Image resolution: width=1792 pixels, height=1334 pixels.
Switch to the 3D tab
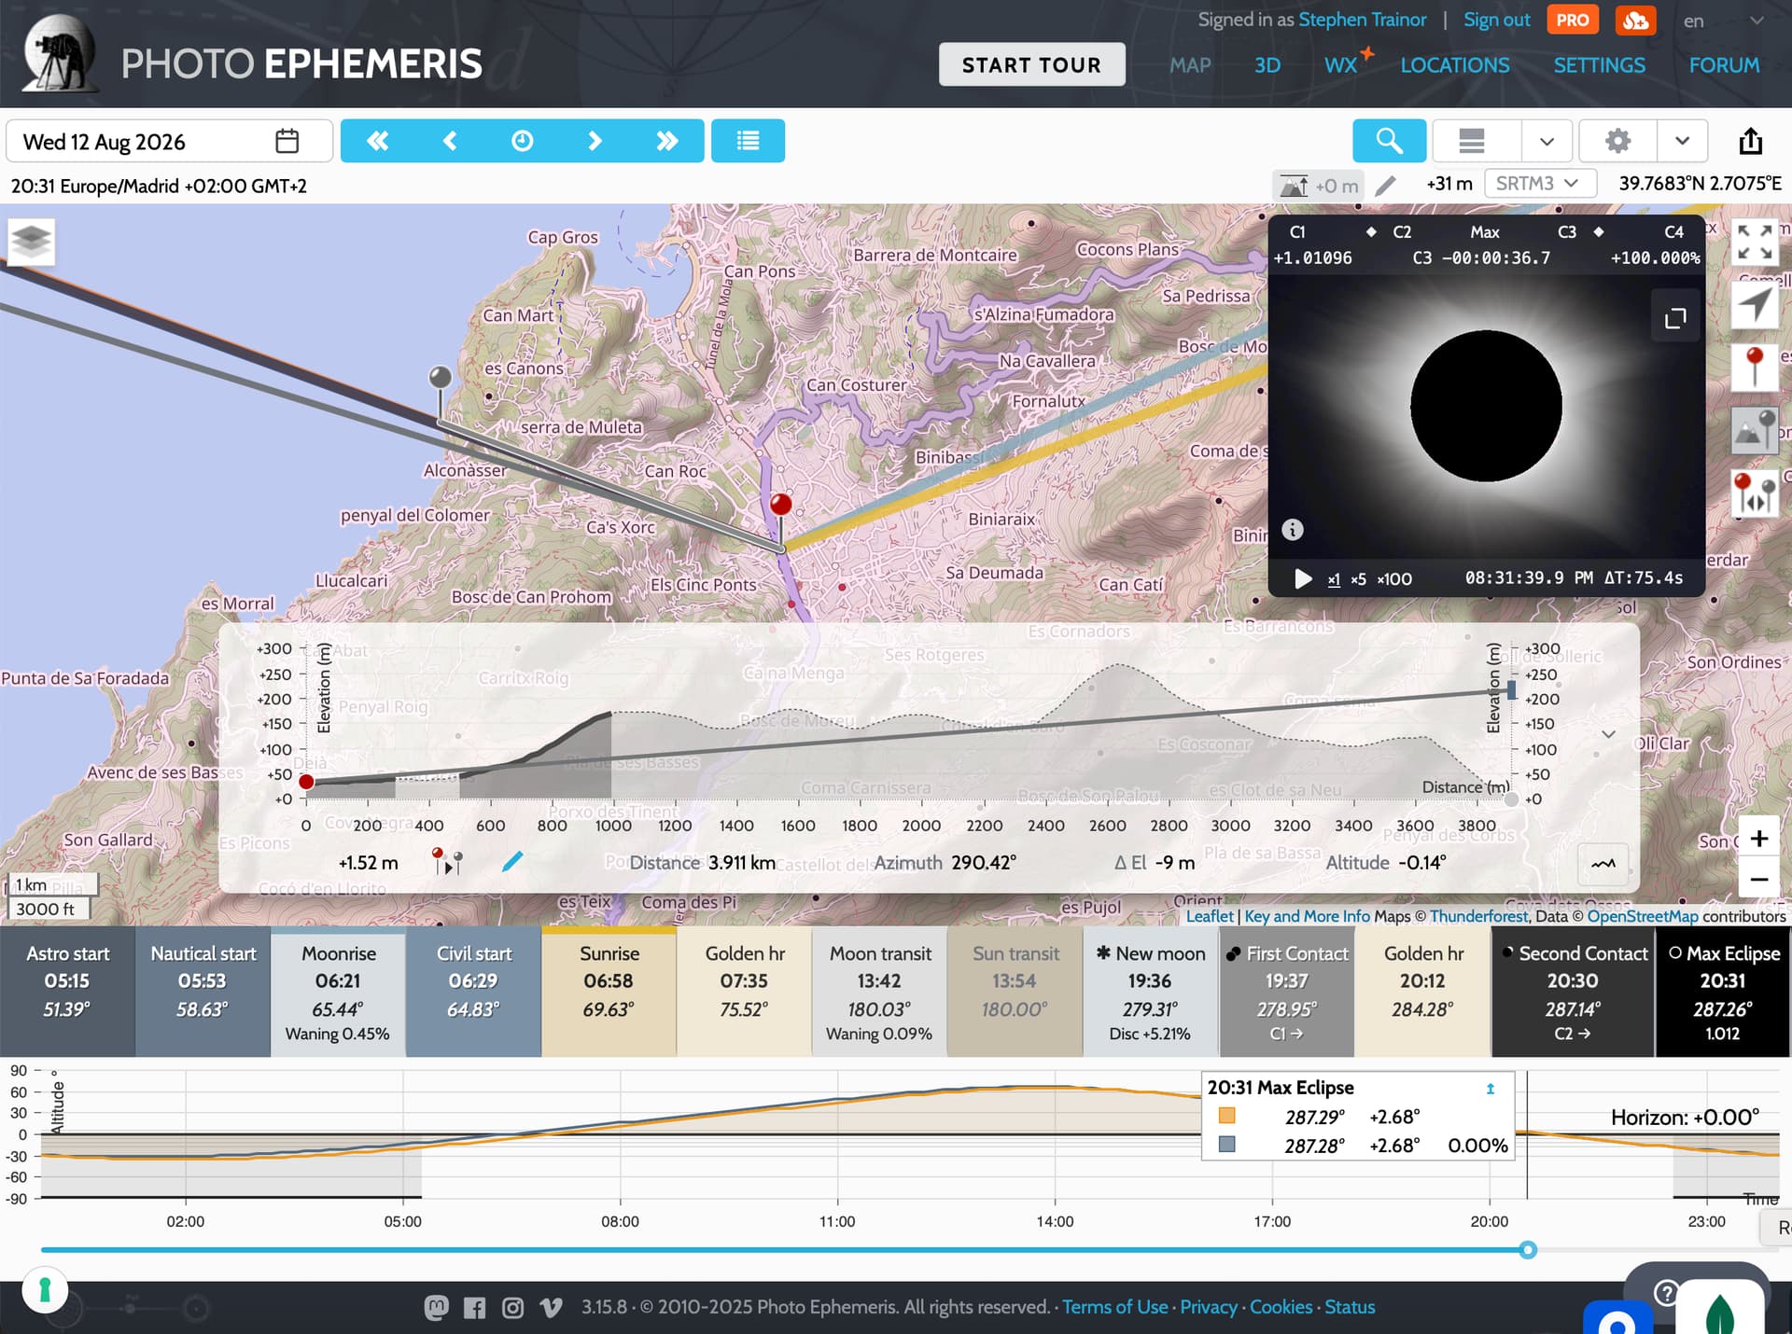click(1267, 65)
